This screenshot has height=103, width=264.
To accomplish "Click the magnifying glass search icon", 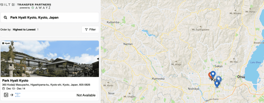I will pos(5,18).
